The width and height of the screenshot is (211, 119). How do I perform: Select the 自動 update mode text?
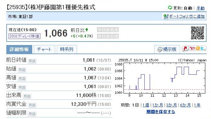tap(188, 8)
